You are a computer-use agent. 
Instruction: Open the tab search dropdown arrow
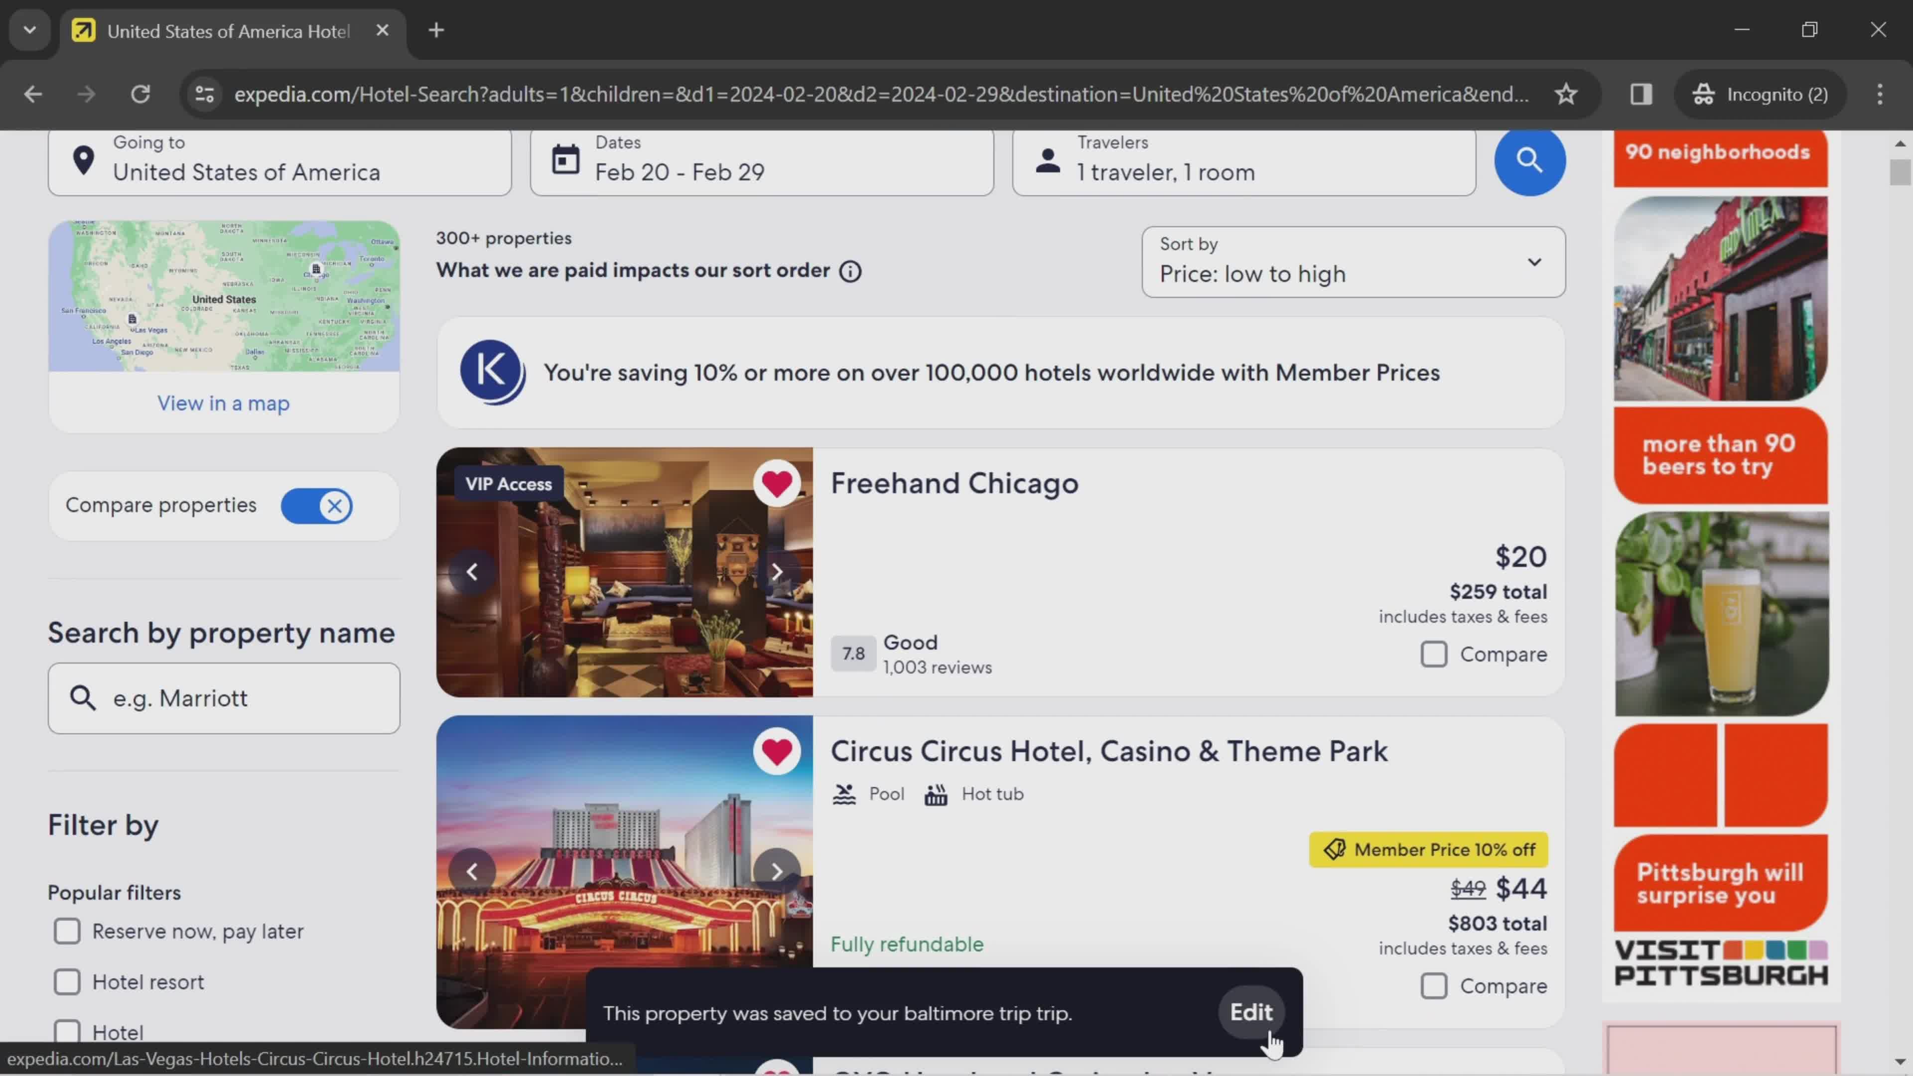(x=30, y=30)
